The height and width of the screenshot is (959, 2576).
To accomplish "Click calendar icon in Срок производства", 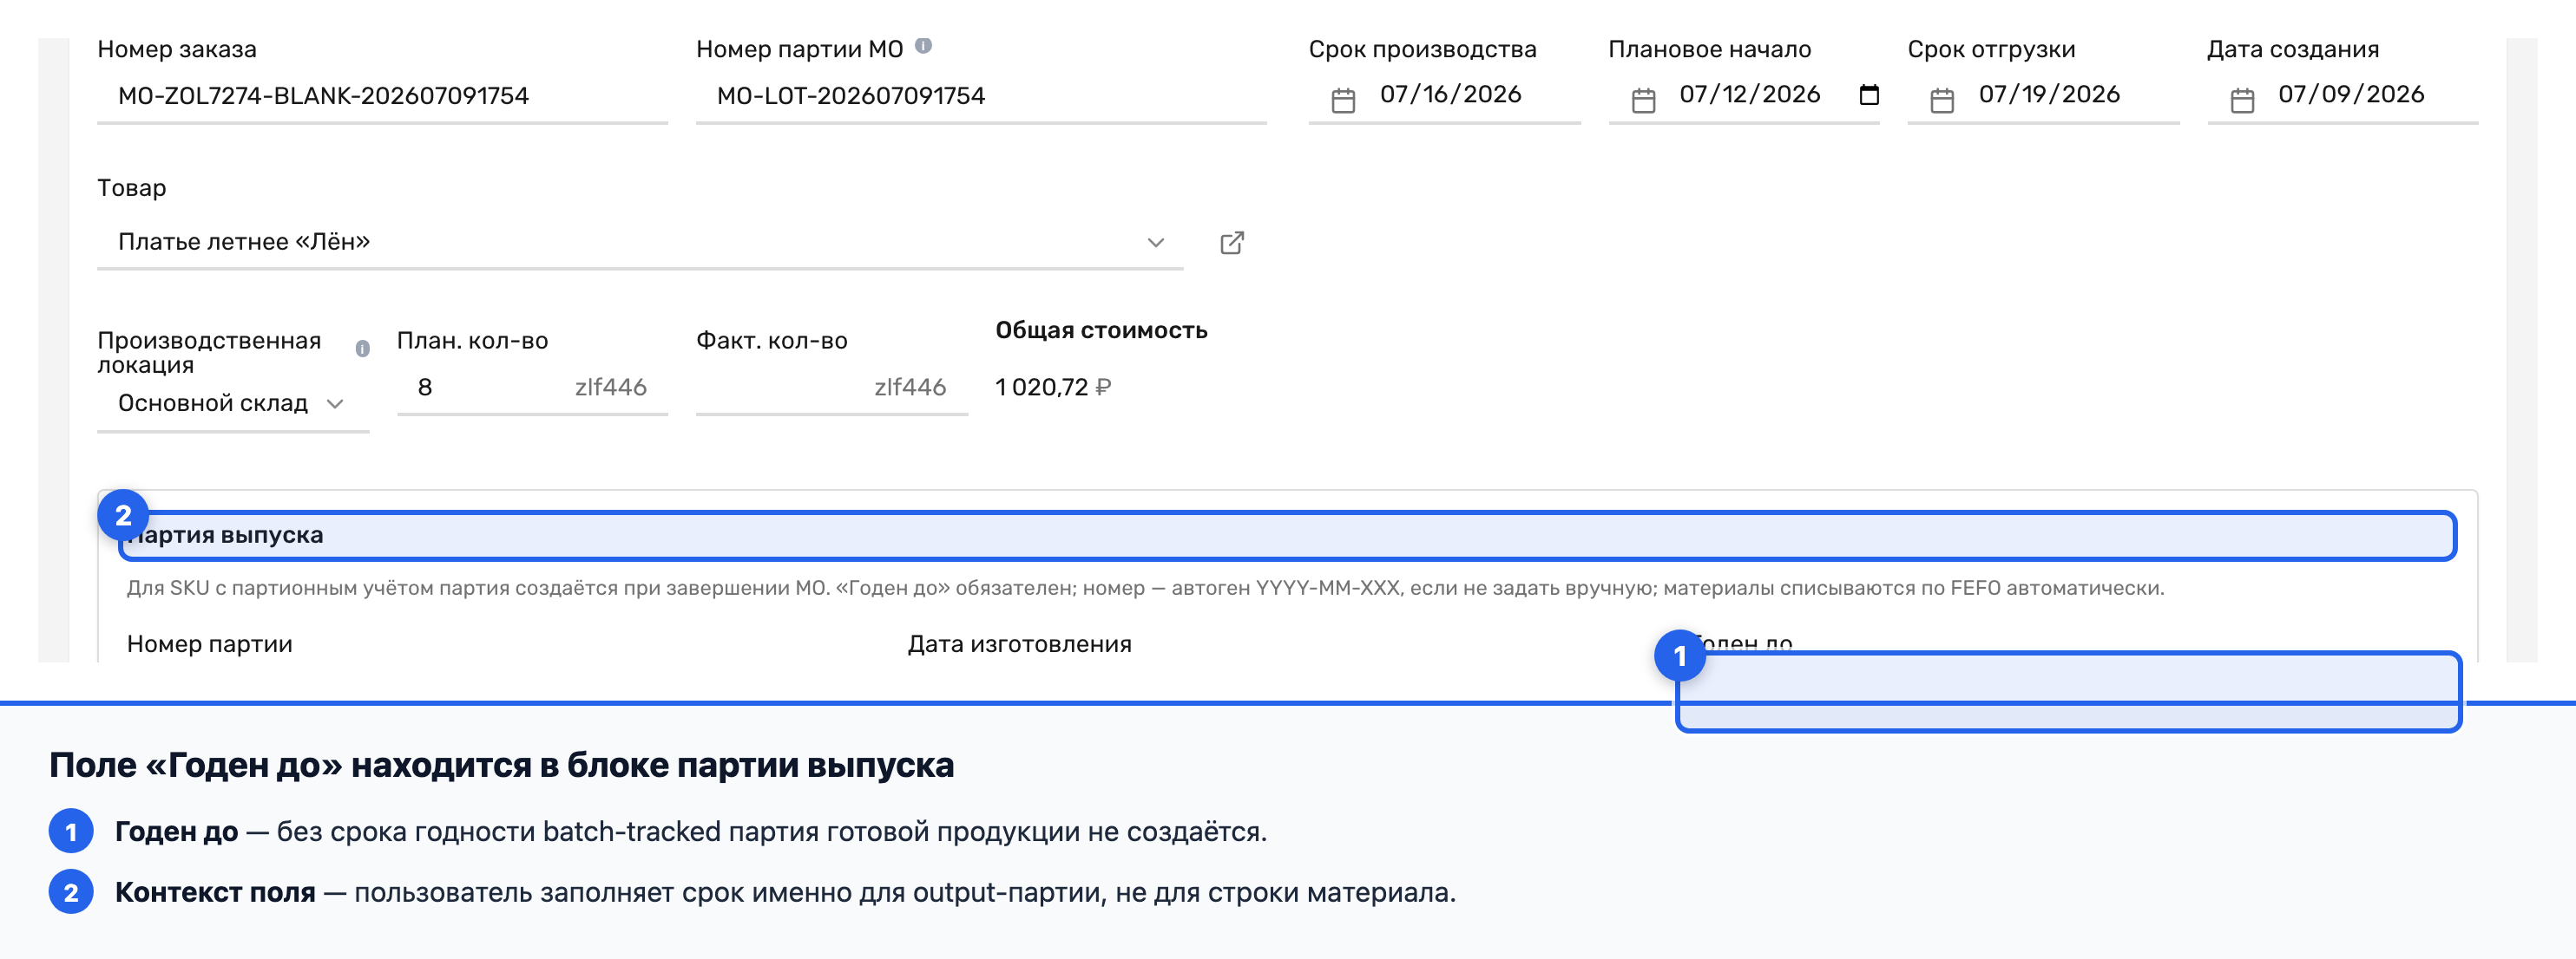I will click(1343, 100).
